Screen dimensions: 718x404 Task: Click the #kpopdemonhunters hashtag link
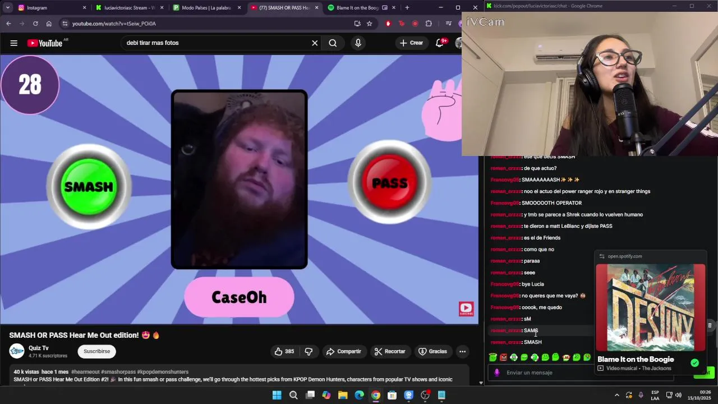click(163, 371)
